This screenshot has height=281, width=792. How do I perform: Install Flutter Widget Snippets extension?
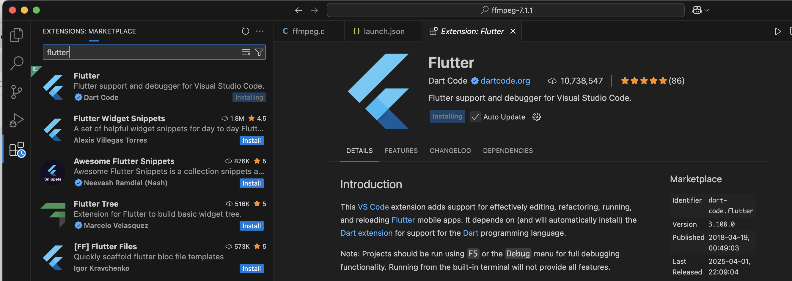[x=252, y=141]
